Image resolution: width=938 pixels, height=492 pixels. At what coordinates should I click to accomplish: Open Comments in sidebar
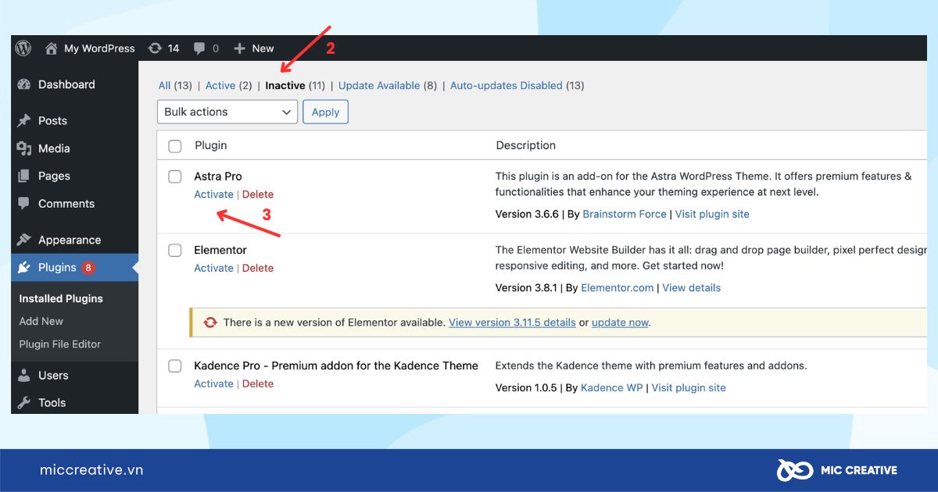(x=66, y=204)
